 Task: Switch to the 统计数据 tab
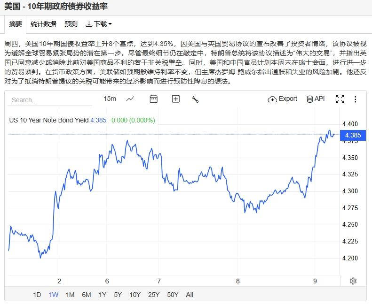pos(43,24)
